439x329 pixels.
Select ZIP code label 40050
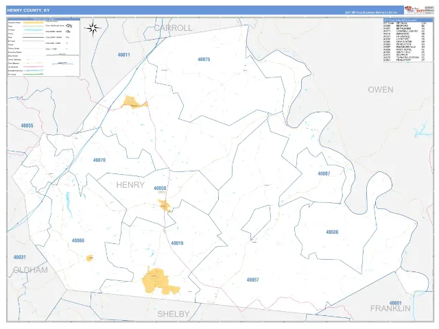coord(160,188)
